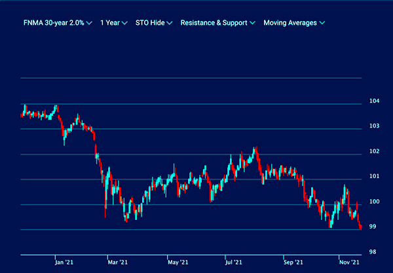Image resolution: width=393 pixels, height=273 pixels.
Task: Click the 104 price axis label
Action: pyautogui.click(x=374, y=101)
